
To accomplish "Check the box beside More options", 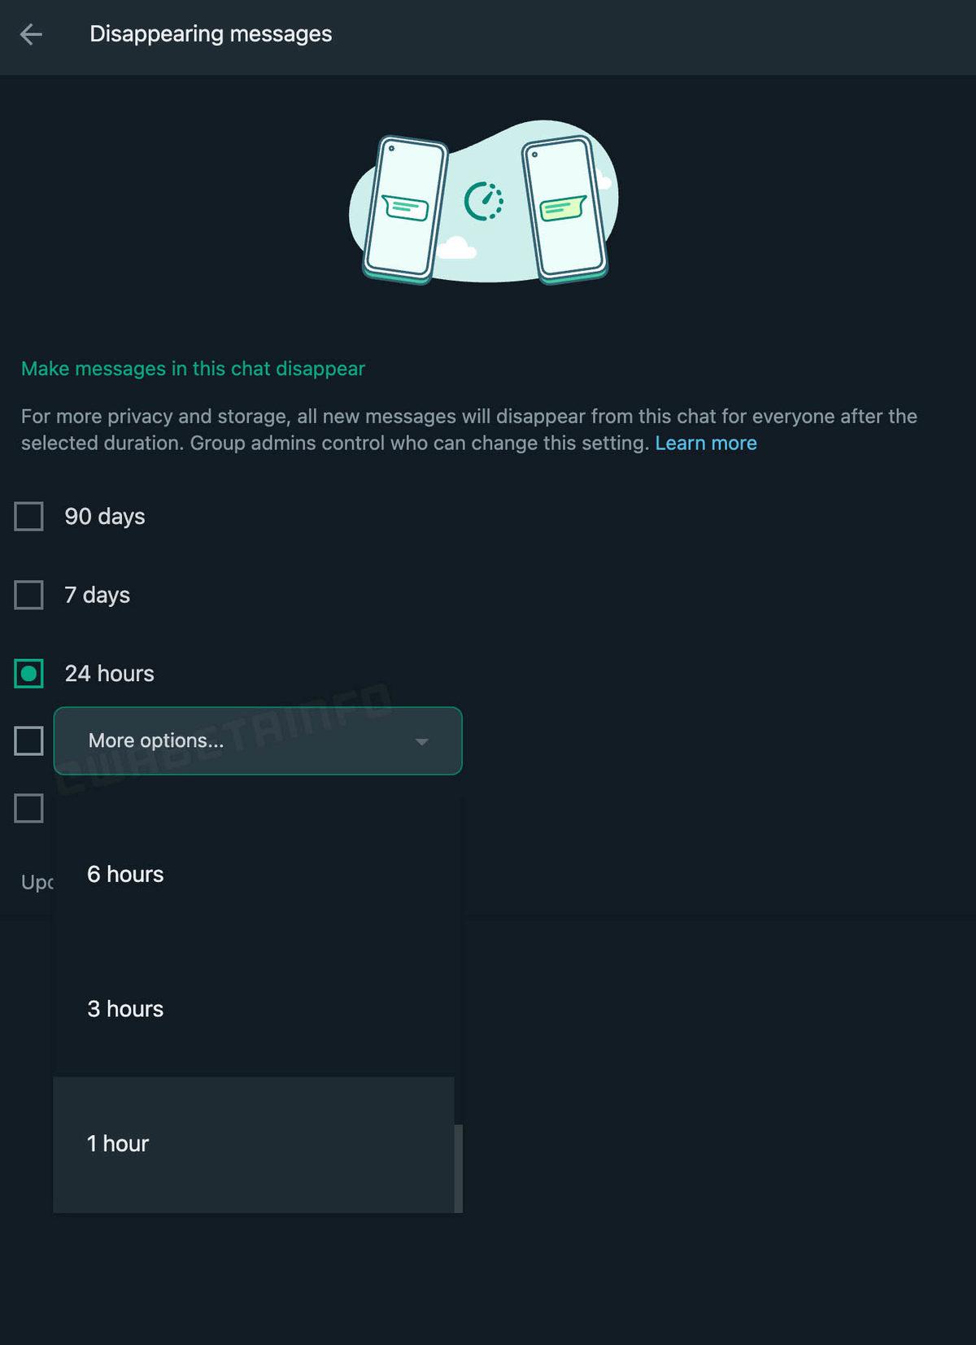I will 29,740.
